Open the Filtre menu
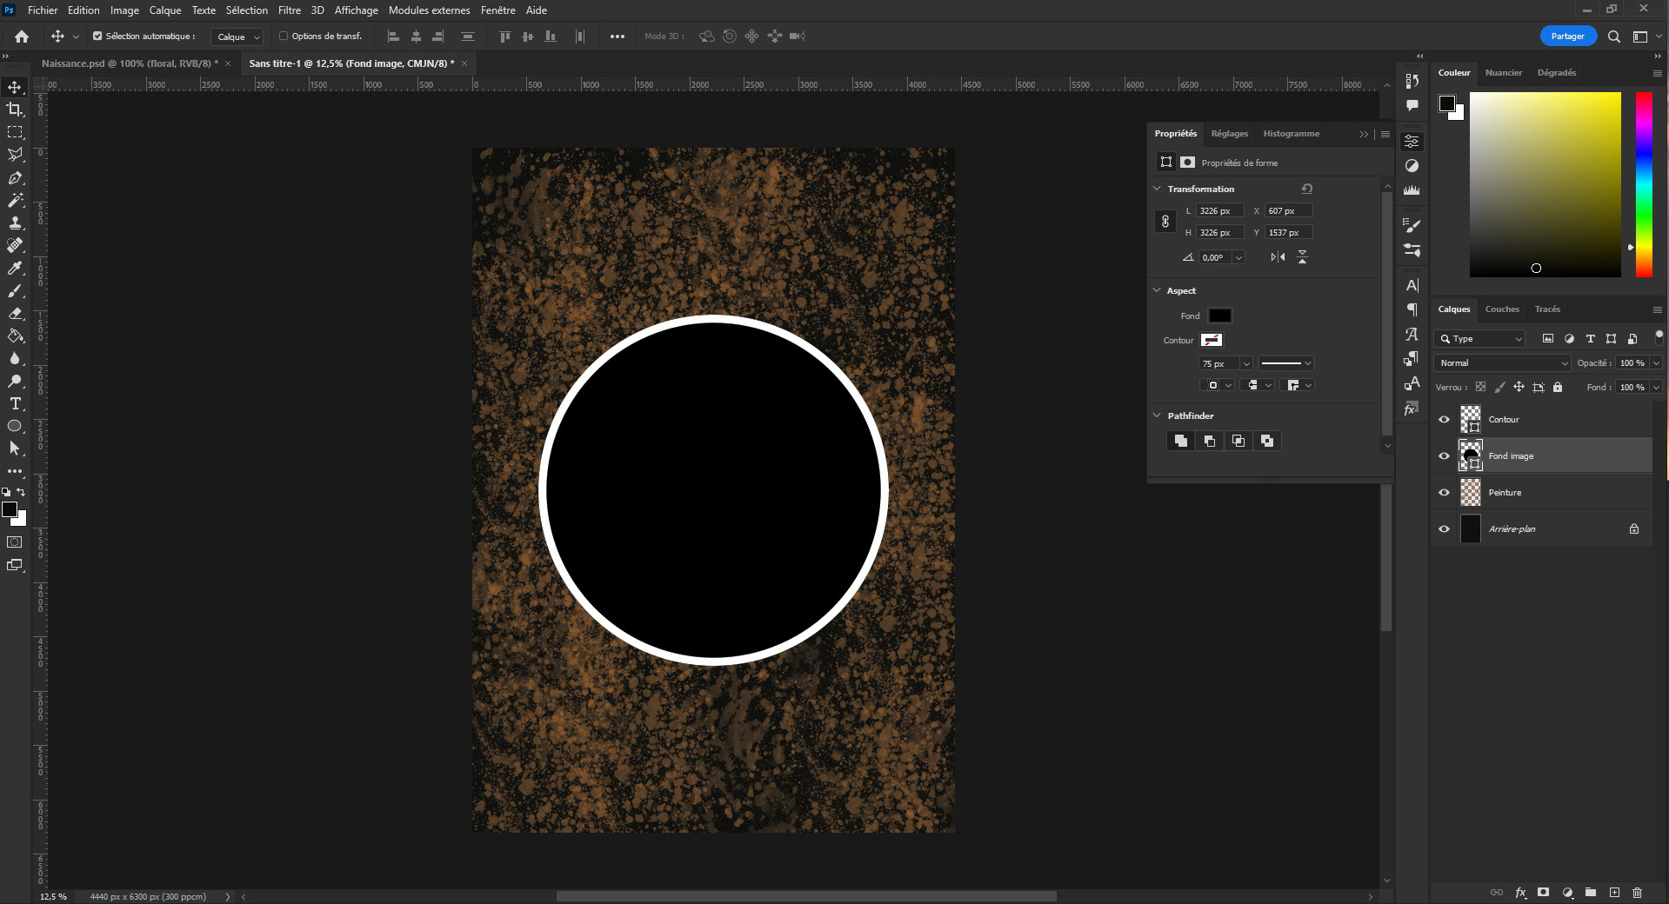Image resolution: width=1669 pixels, height=904 pixels. click(290, 10)
